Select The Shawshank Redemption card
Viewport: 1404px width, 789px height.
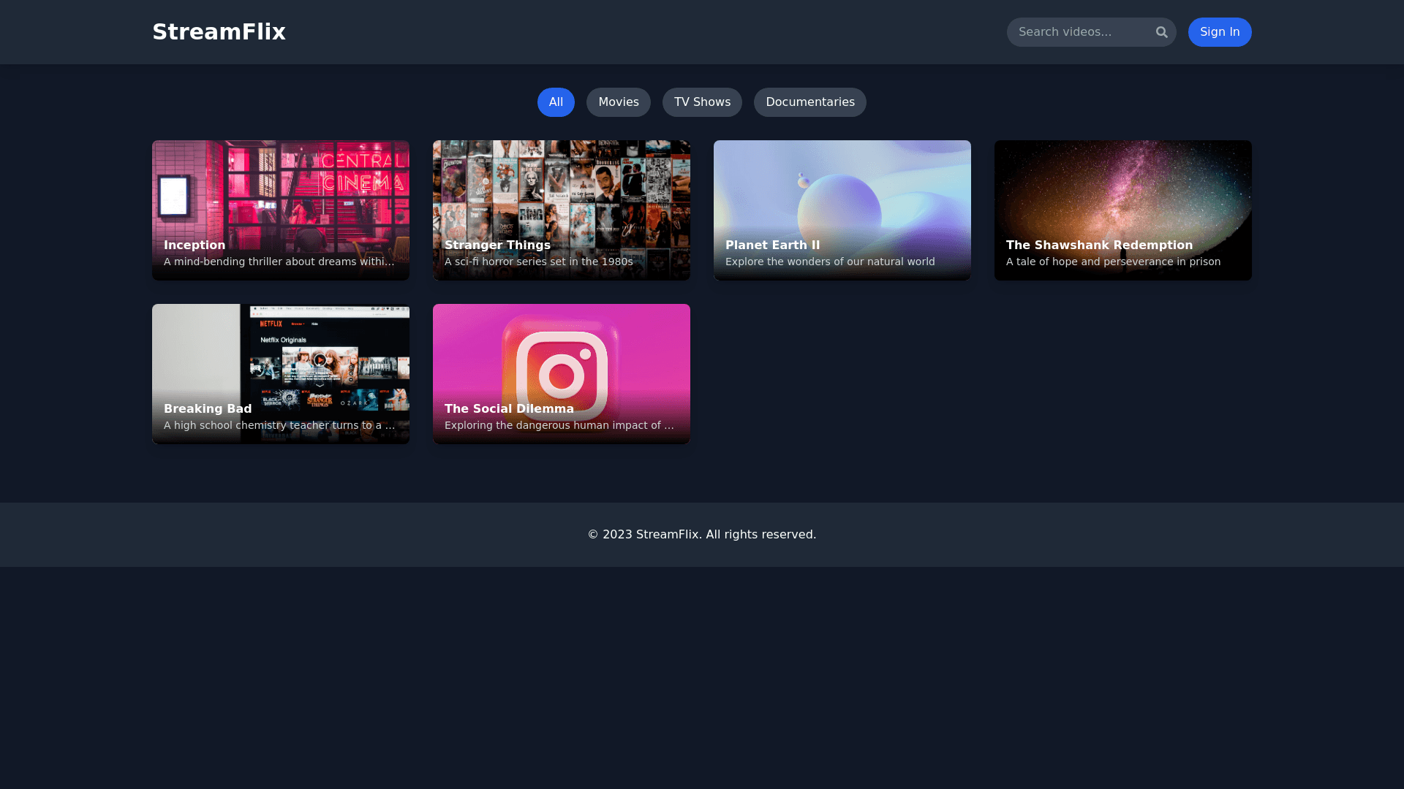pos(1122,210)
